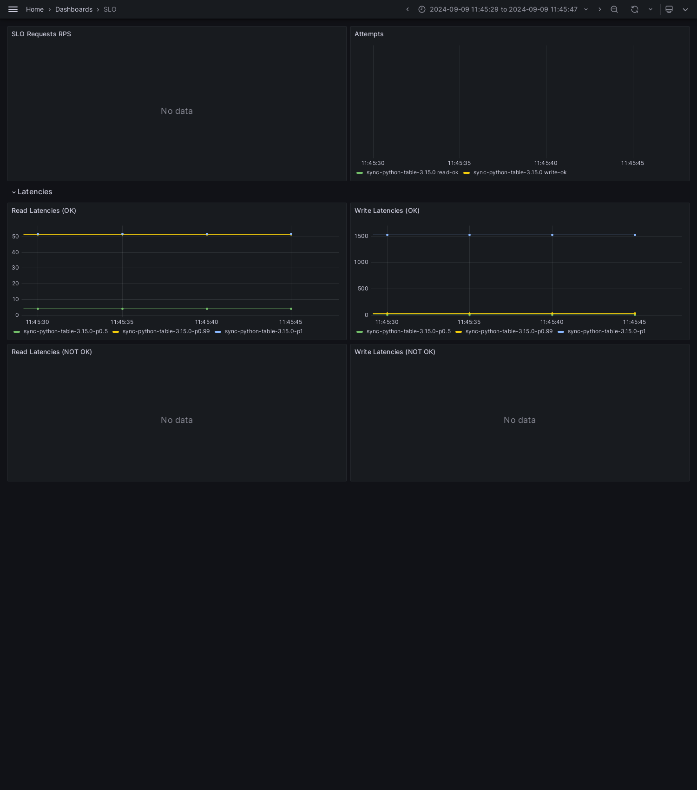Open SLO Requests RPS panel title

pos(41,34)
